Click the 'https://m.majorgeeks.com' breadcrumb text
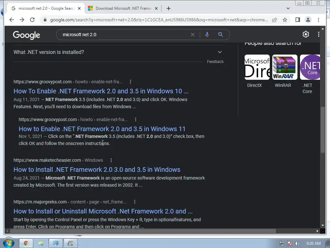The width and height of the screenshot is (330, 248). point(40,202)
